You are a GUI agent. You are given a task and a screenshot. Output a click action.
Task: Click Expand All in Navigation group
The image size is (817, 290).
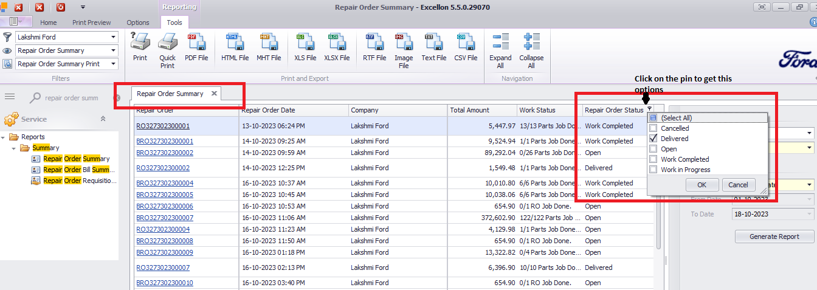point(500,50)
